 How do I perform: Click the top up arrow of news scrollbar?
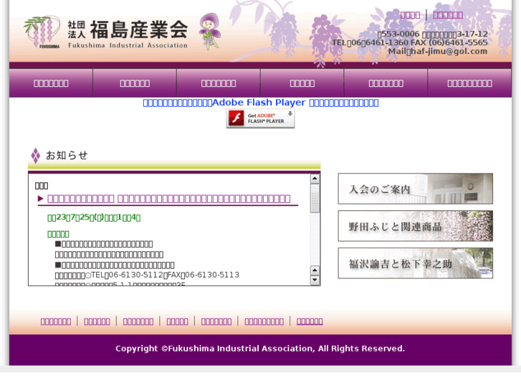pyautogui.click(x=315, y=179)
